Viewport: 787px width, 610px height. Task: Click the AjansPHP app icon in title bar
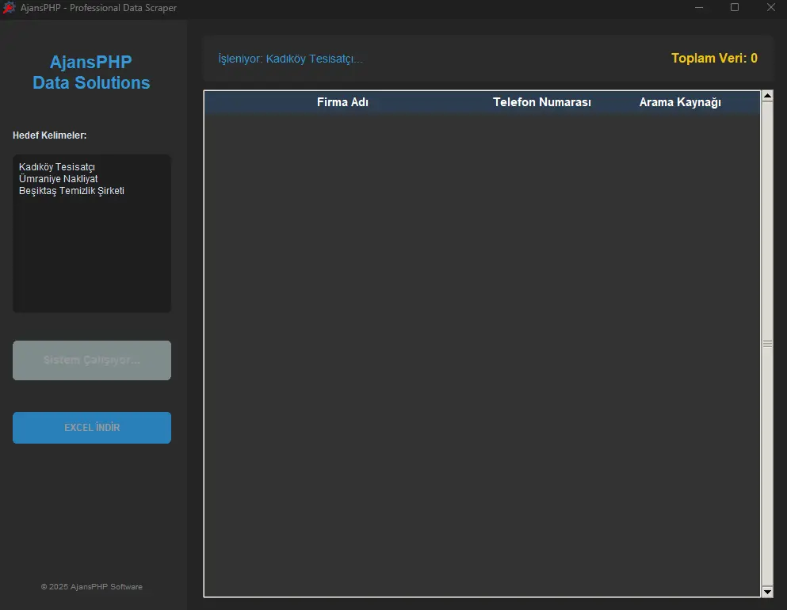[10, 8]
